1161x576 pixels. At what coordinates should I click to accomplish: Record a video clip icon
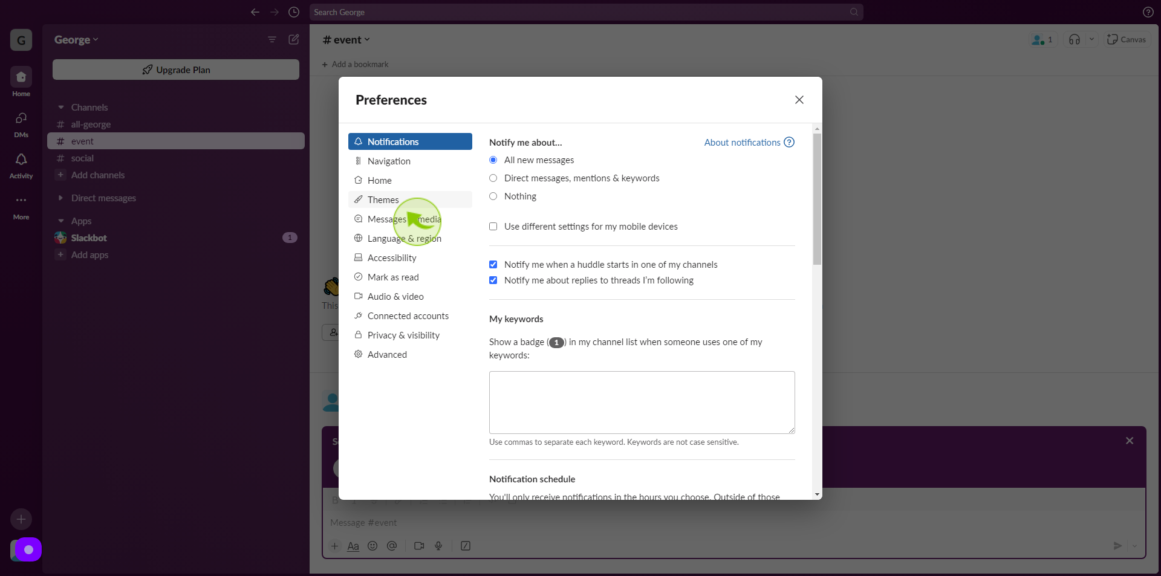[x=419, y=546]
